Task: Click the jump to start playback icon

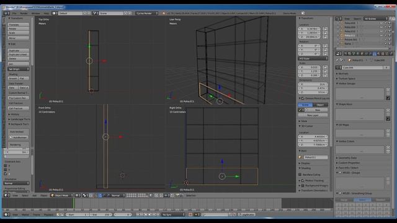Action: 138,215
